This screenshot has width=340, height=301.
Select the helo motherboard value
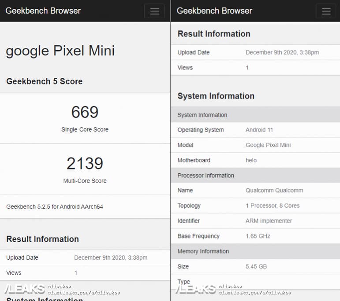pyautogui.click(x=251, y=160)
